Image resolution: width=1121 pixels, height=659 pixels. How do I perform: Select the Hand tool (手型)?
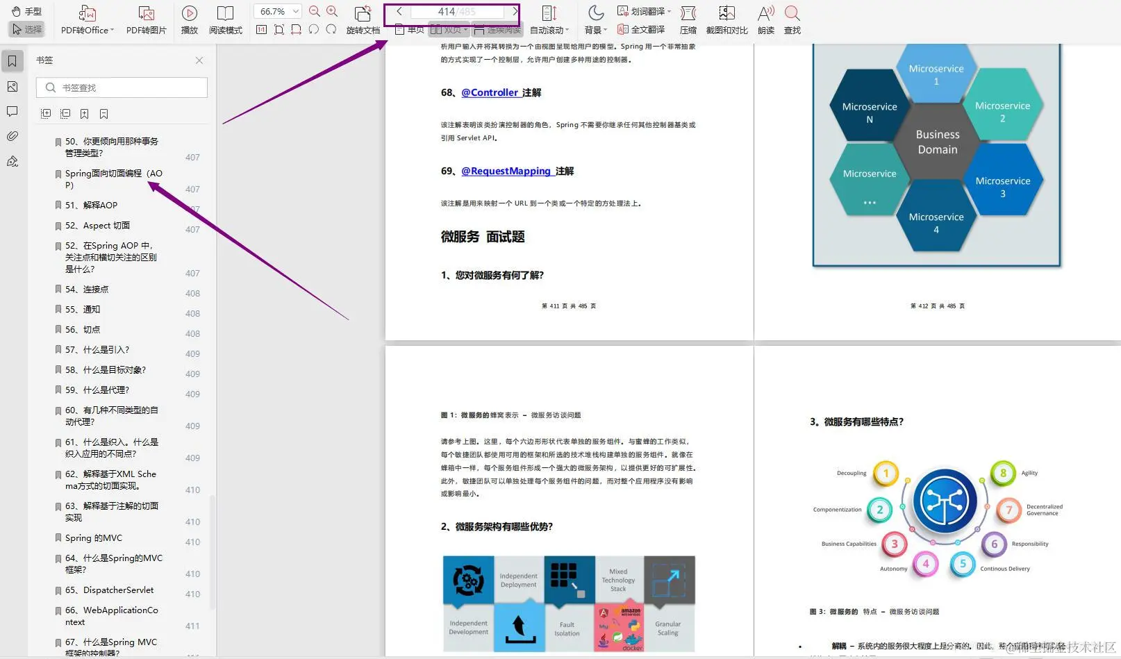point(26,11)
